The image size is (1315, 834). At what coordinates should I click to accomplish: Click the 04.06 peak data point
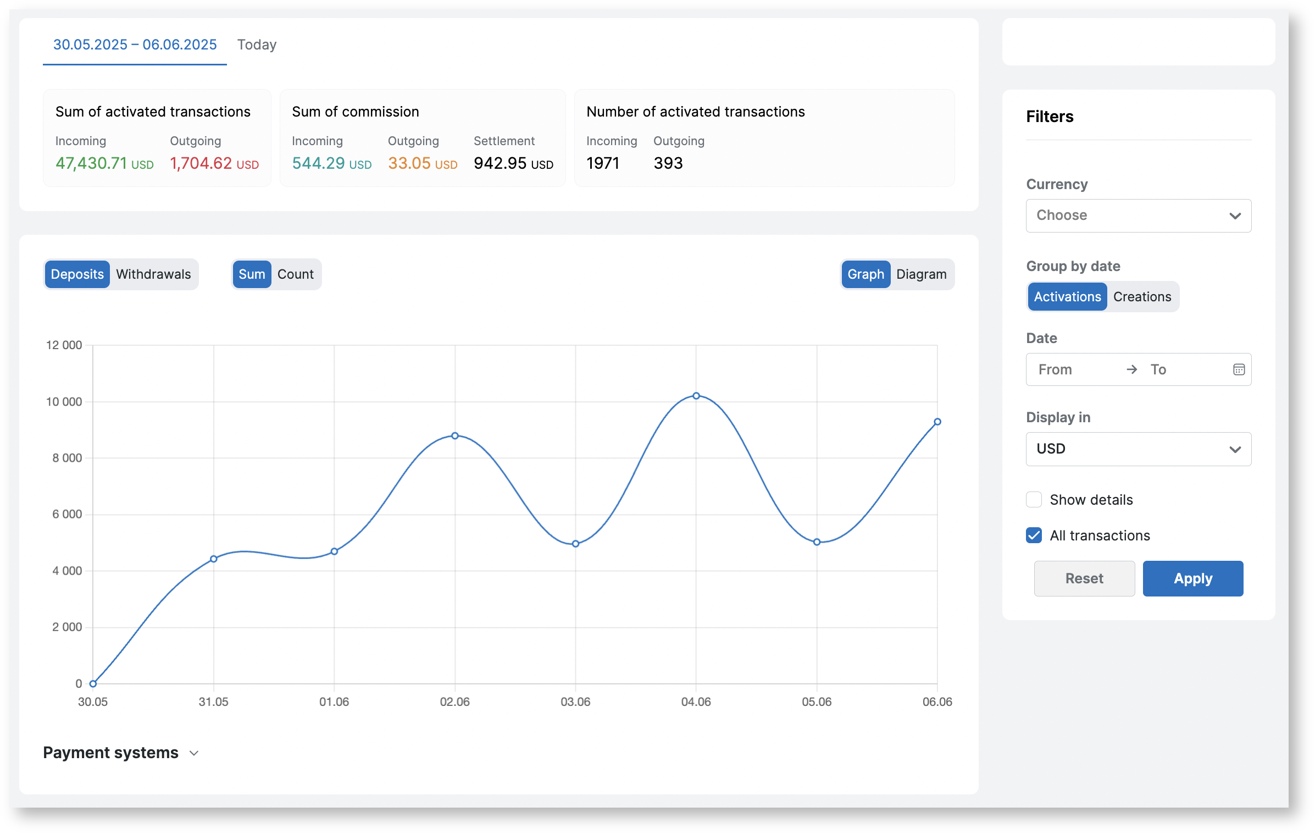pyautogui.click(x=696, y=396)
